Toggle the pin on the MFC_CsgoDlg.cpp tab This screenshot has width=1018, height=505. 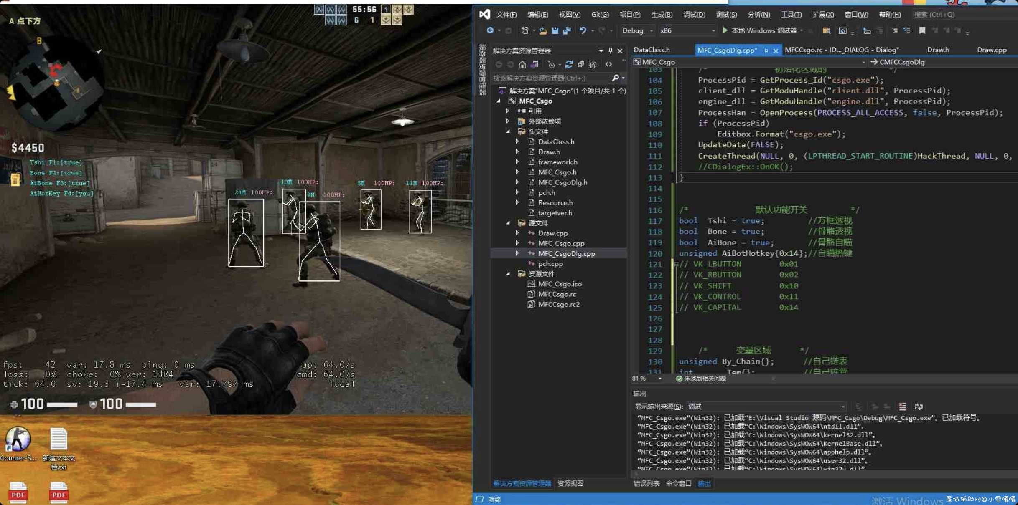pos(766,50)
